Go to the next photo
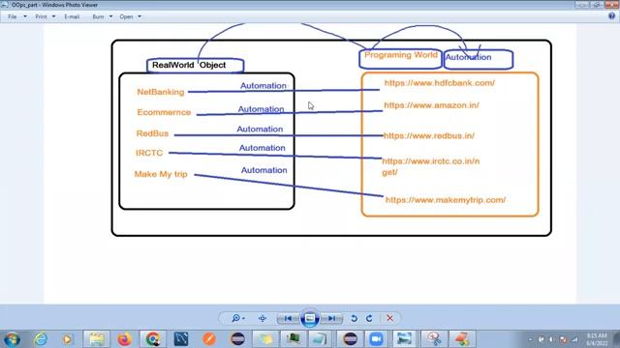This screenshot has width=620, height=348. 331,318
